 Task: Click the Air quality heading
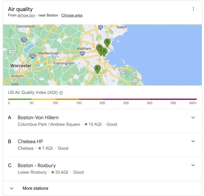pyautogui.click(x=20, y=9)
